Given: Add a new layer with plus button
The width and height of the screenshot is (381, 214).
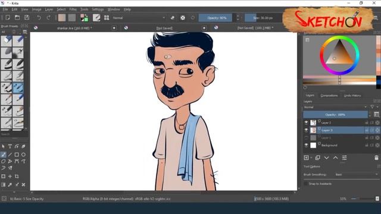Looking at the screenshot, I should (306, 158).
